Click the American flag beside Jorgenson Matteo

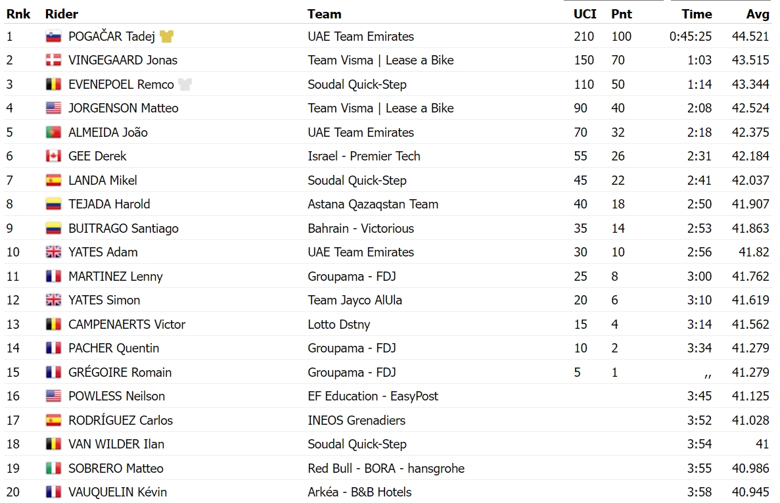[53, 108]
